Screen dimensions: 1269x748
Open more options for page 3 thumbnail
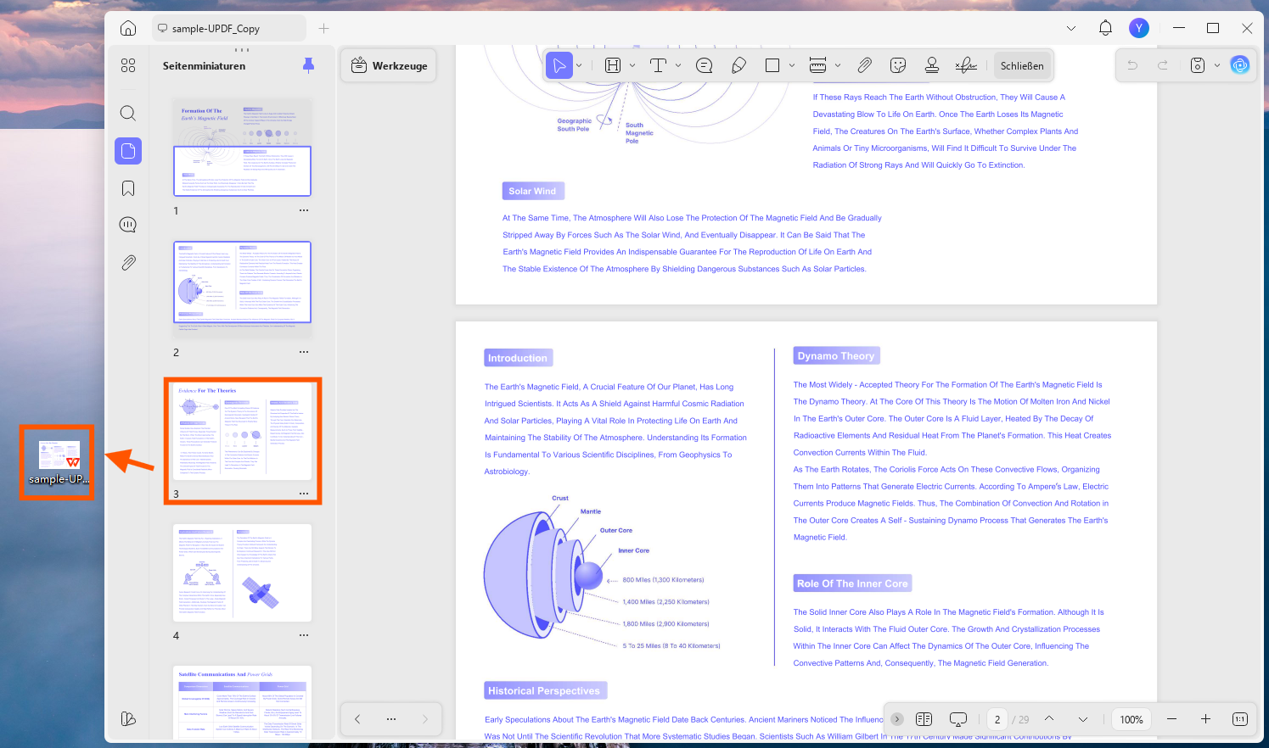point(304,494)
